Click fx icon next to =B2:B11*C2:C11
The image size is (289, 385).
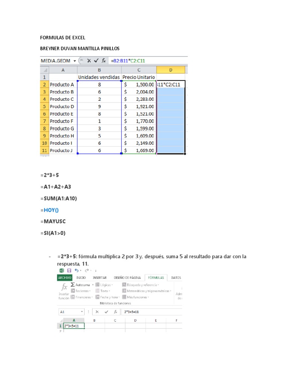104,61
